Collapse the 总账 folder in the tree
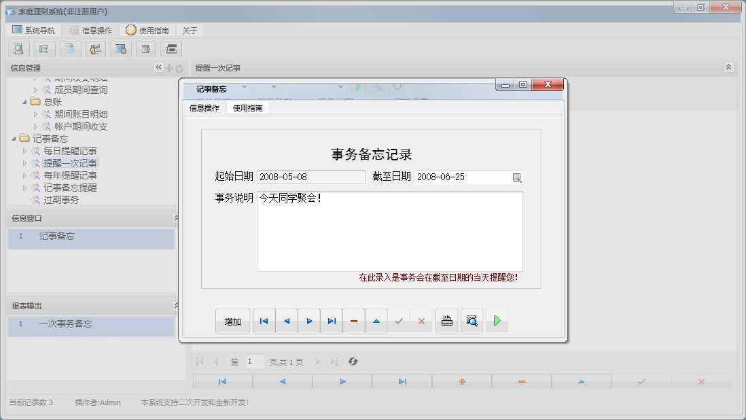The width and height of the screenshot is (746, 420). pos(24,101)
